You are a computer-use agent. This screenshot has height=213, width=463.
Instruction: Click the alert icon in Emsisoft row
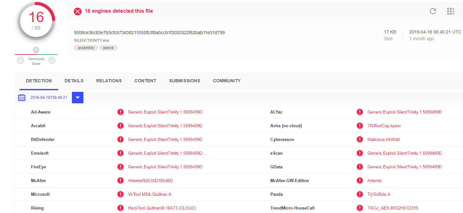pyautogui.click(x=120, y=153)
